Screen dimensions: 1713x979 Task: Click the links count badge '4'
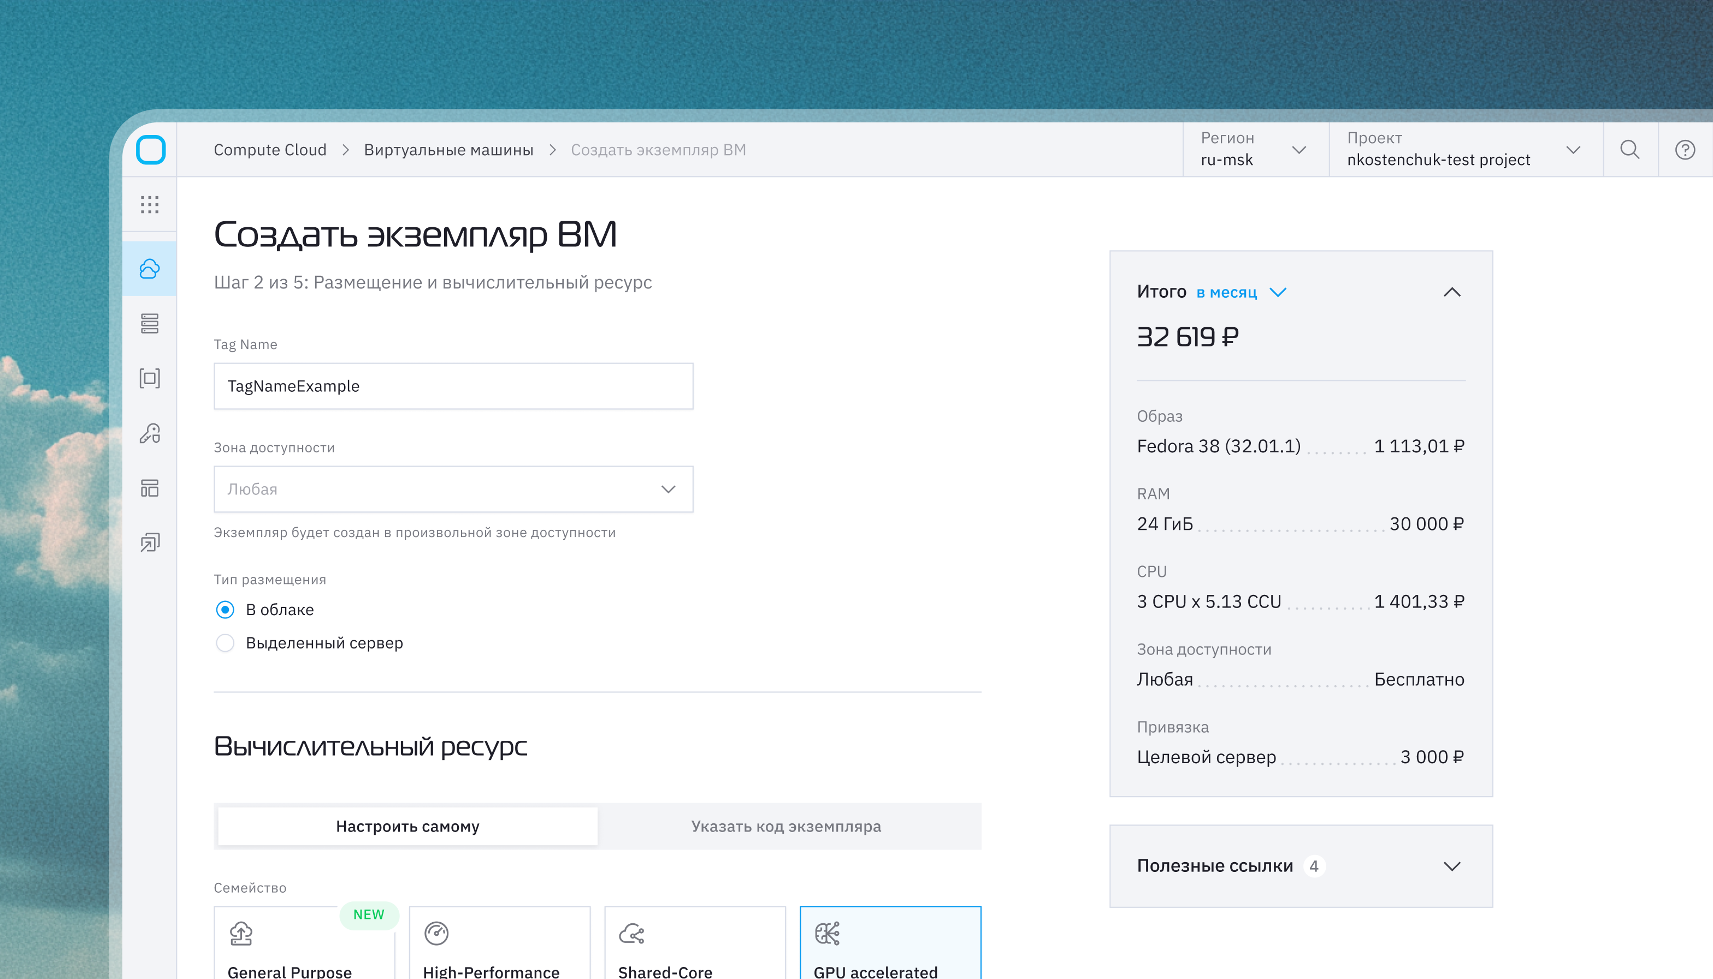[x=1314, y=866]
